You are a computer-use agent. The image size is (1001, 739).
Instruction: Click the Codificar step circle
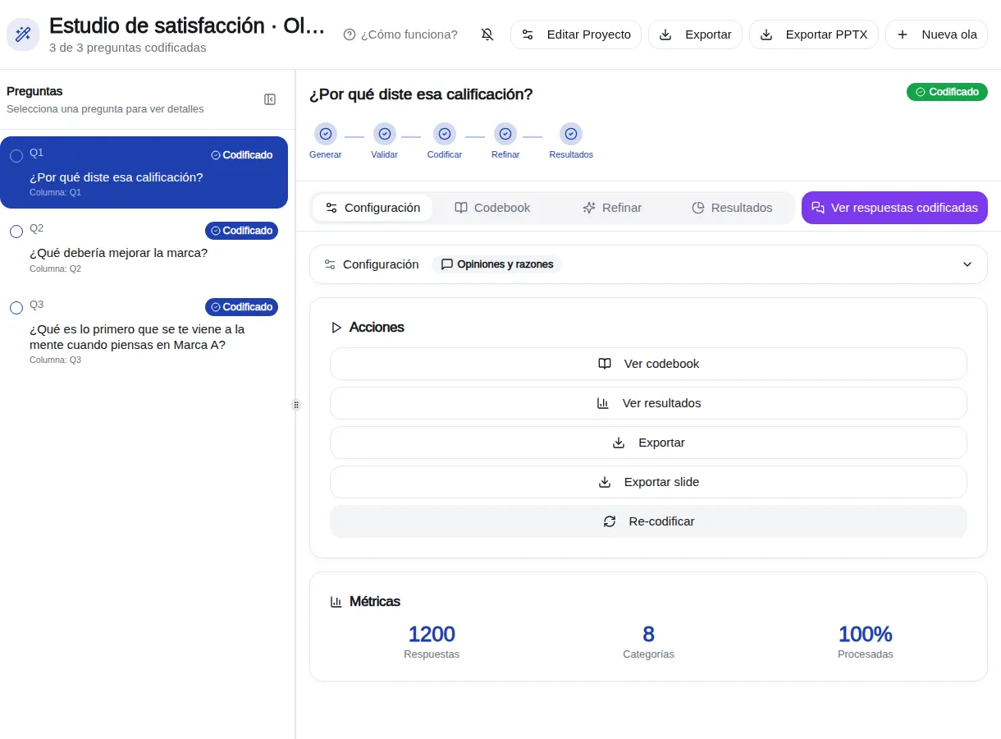tap(445, 134)
